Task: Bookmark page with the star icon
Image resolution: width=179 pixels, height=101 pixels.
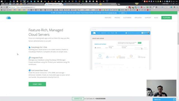Action: [x=126, y=7]
